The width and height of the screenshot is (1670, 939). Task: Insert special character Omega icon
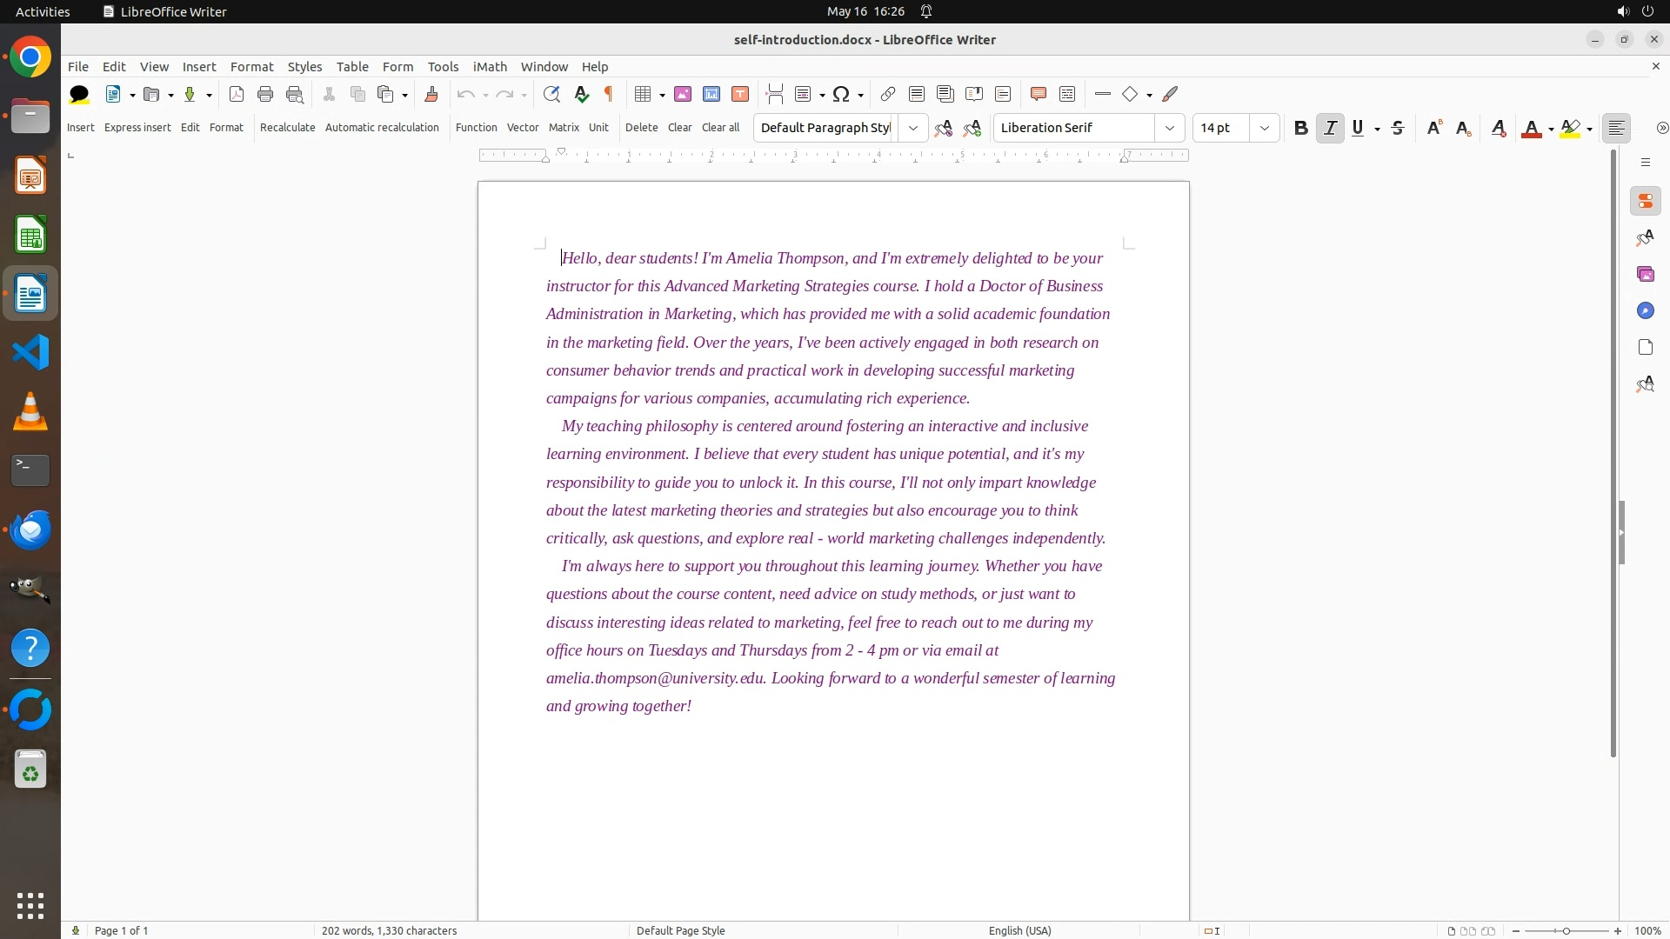(840, 94)
